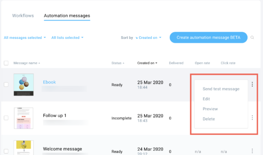The height and width of the screenshot is (155, 263).
Task: Tick the select-all messages checkbox
Action: click(6, 63)
